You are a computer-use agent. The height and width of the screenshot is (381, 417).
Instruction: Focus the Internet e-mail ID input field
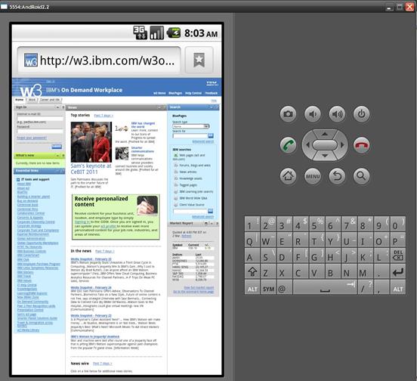40,119
